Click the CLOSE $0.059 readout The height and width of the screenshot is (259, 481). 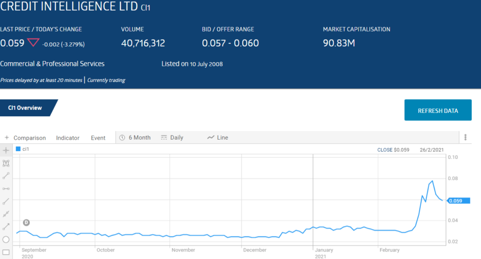(x=393, y=150)
